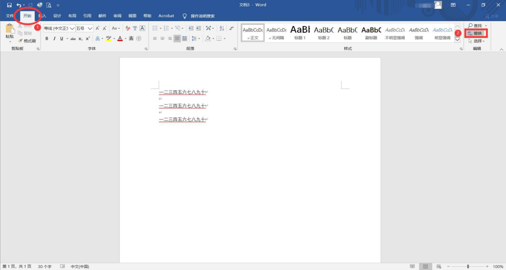Image resolution: width=506 pixels, height=270 pixels.
Task: Click the Sort (A-Z) icon
Action: [x=222, y=28]
